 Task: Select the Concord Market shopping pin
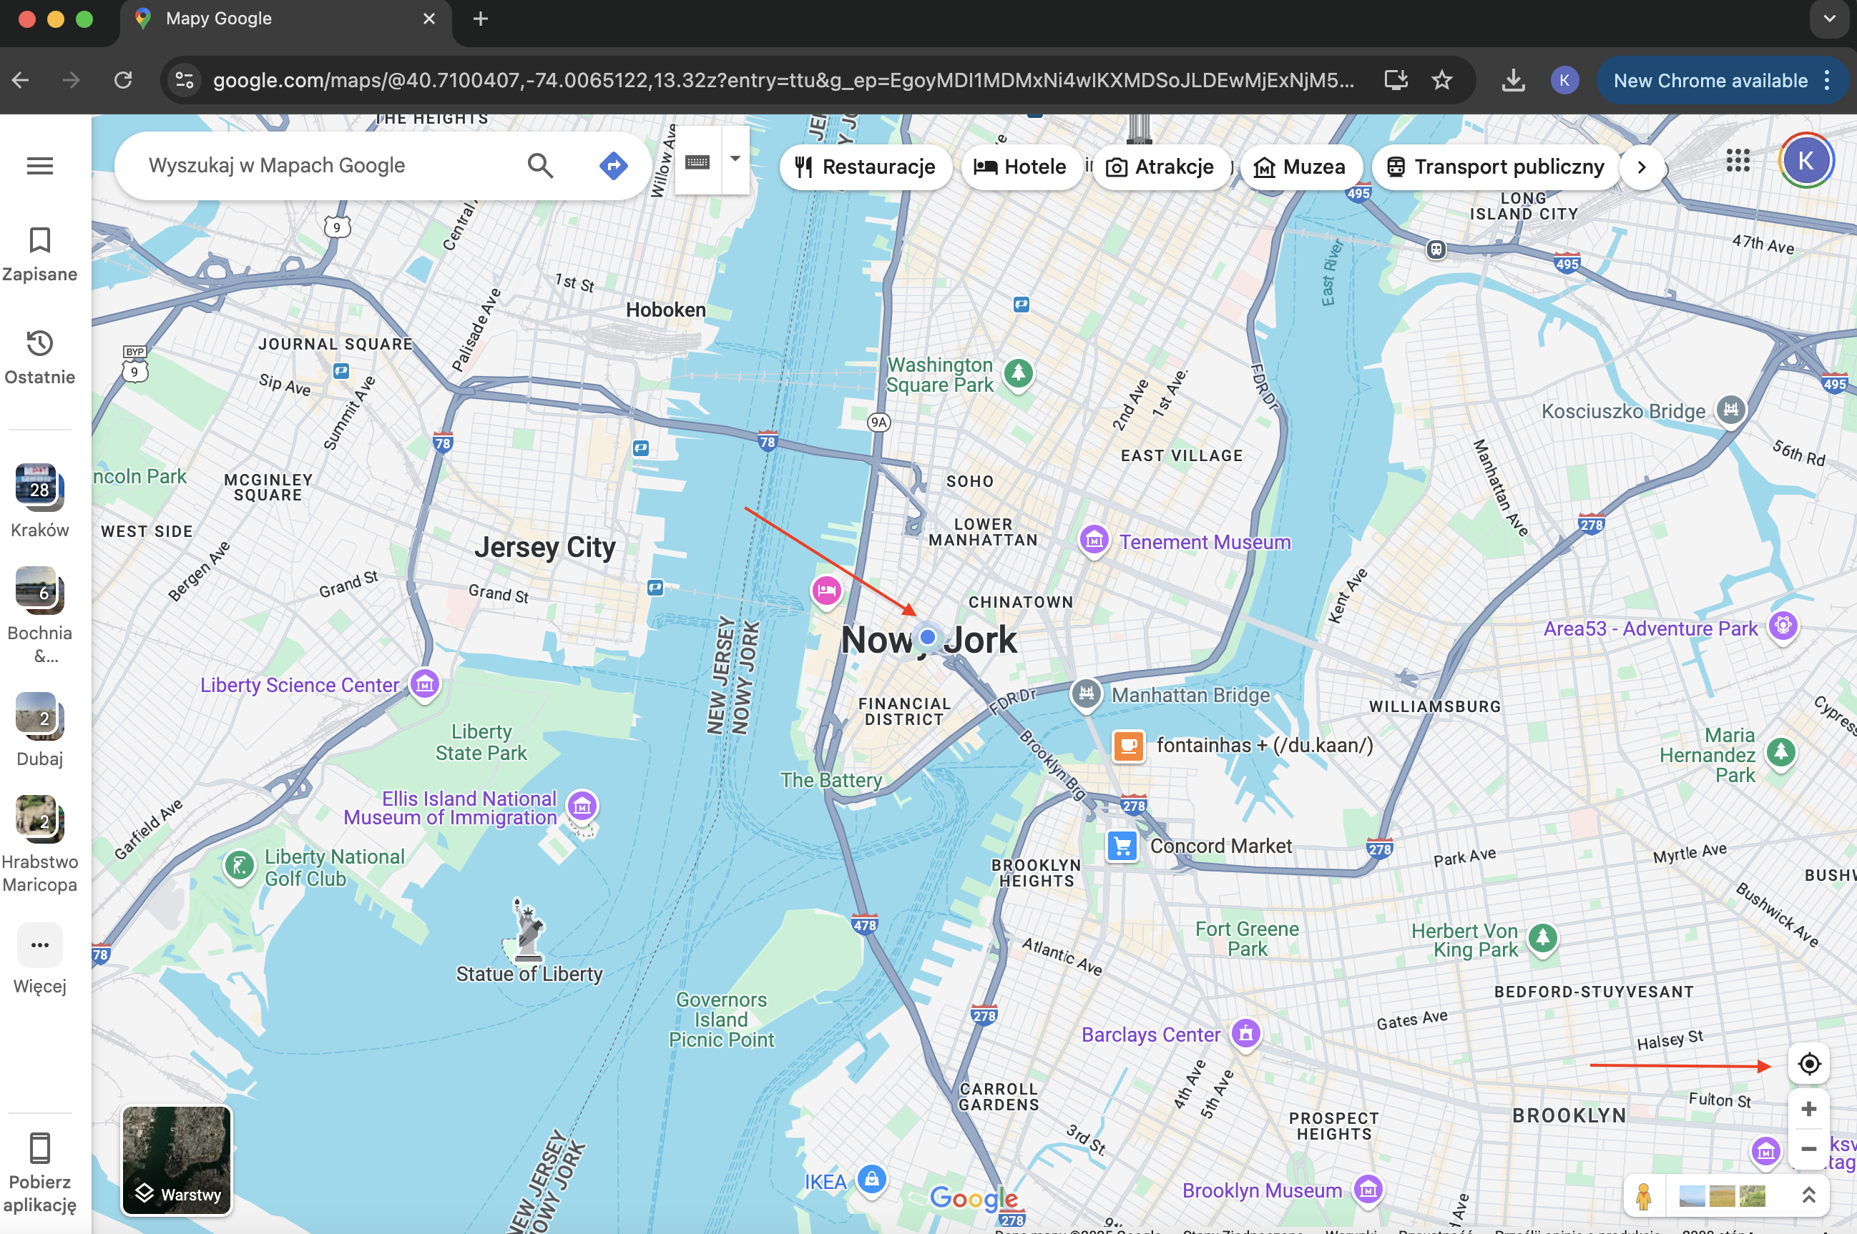[x=1122, y=846]
